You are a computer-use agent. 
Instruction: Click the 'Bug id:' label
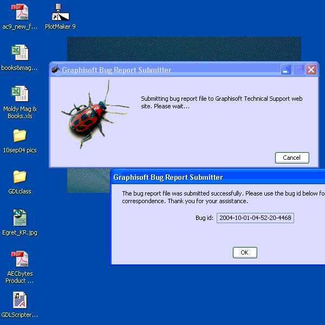(x=204, y=218)
